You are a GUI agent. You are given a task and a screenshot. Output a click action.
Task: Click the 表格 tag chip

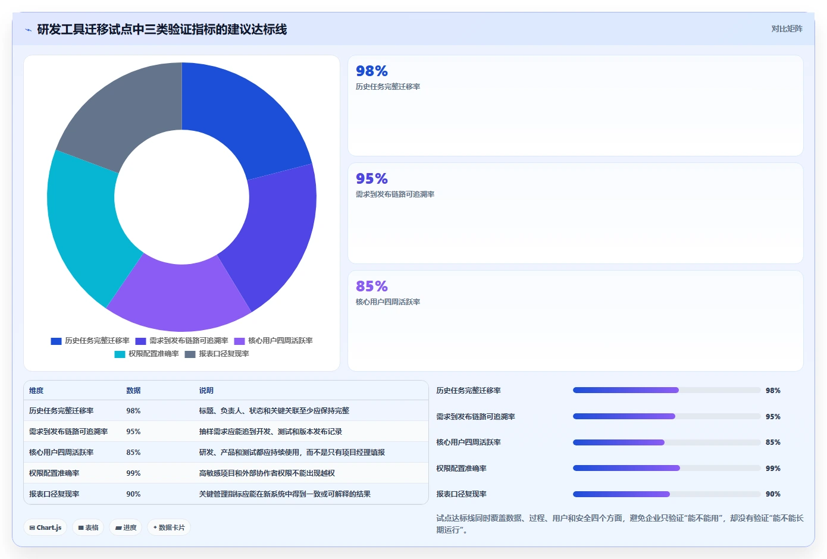[88, 527]
